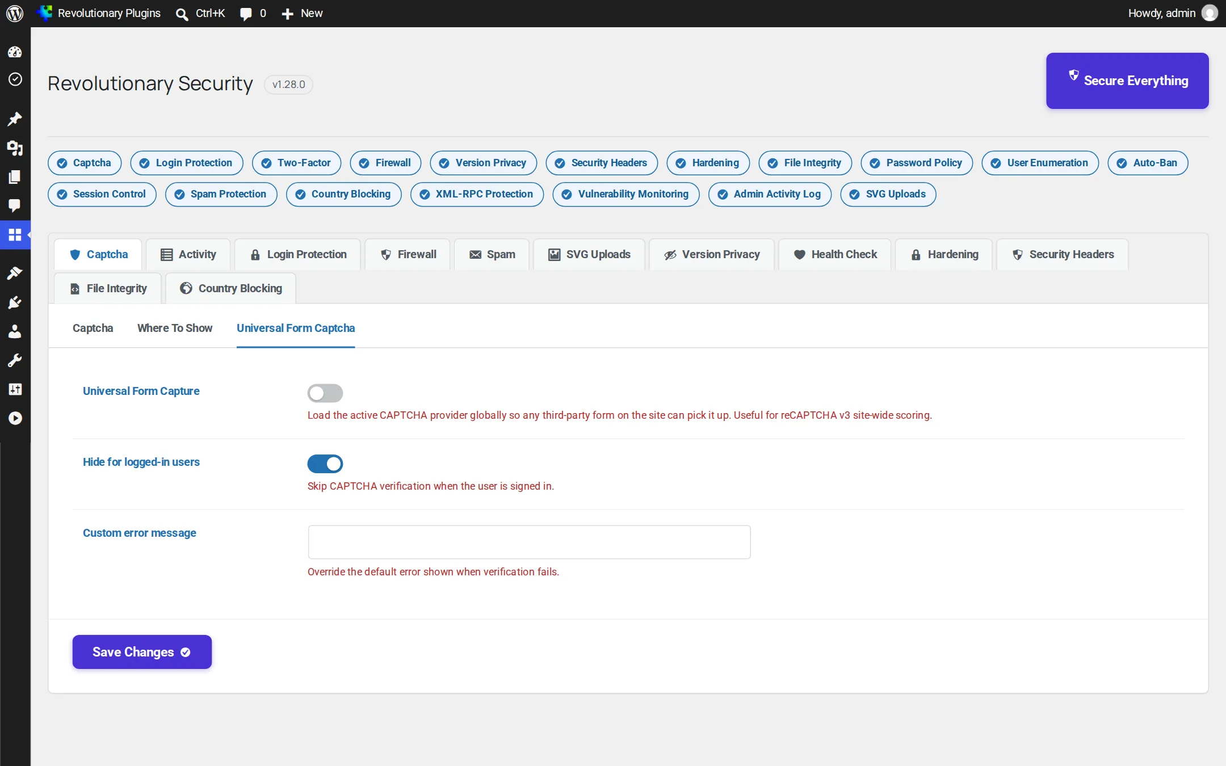The width and height of the screenshot is (1226, 766).
Task: Click the search magnifier in admin bar
Action: pyautogui.click(x=182, y=14)
